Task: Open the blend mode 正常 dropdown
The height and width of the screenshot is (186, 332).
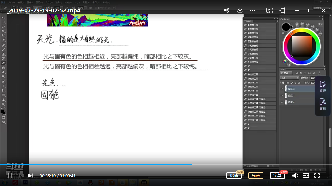Action: tap(290, 78)
